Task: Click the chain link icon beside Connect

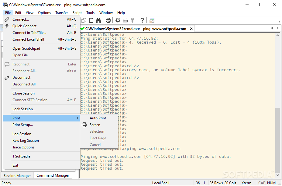Action: 7,19
